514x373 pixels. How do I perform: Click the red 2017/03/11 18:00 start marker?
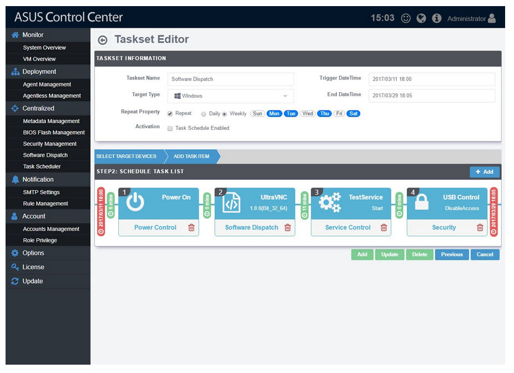click(101, 211)
